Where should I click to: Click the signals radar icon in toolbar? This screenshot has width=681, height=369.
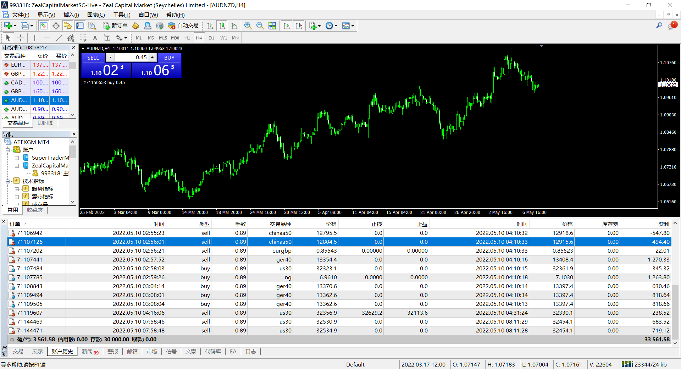160,26
